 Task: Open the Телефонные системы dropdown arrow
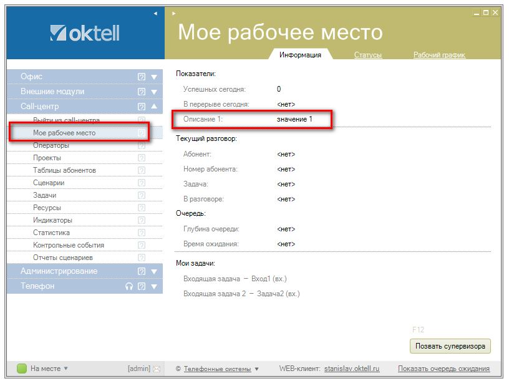[x=256, y=369]
